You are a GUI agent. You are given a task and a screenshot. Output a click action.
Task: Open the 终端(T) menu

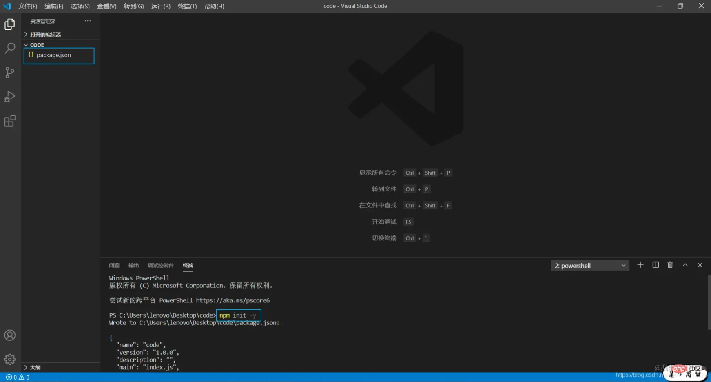click(187, 6)
